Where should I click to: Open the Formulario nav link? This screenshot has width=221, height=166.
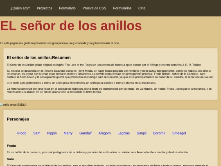[67, 8]
